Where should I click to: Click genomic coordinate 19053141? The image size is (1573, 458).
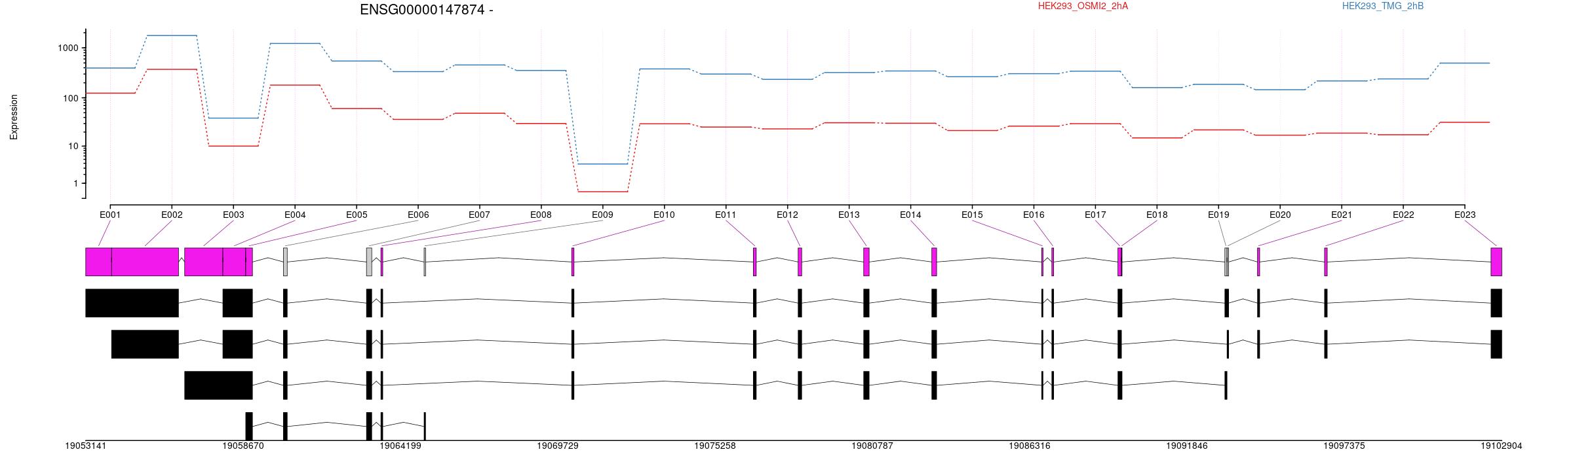click(86, 446)
